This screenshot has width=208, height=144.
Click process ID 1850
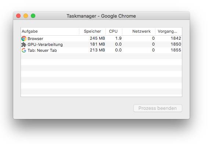176,44
